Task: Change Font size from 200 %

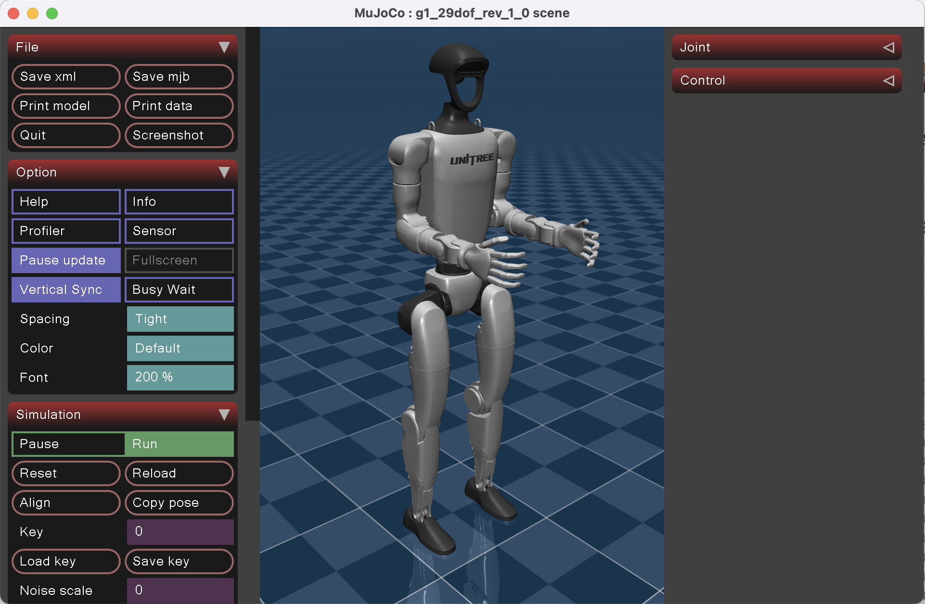Action: pos(180,377)
